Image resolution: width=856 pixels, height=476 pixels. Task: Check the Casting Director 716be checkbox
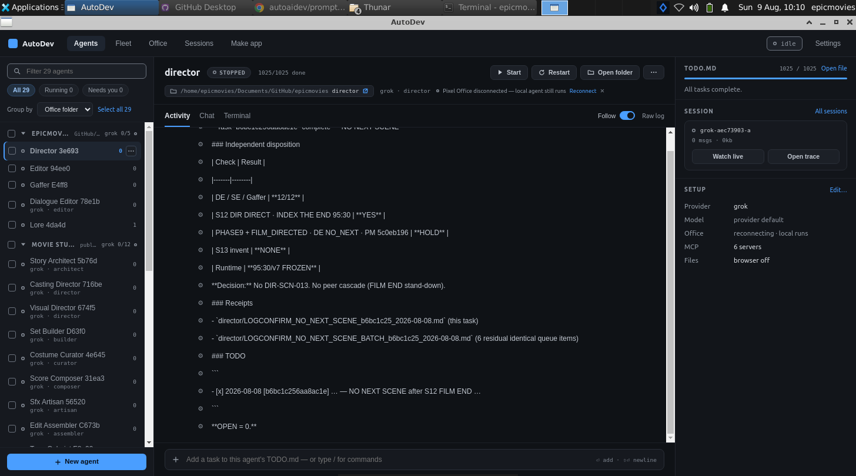point(12,288)
